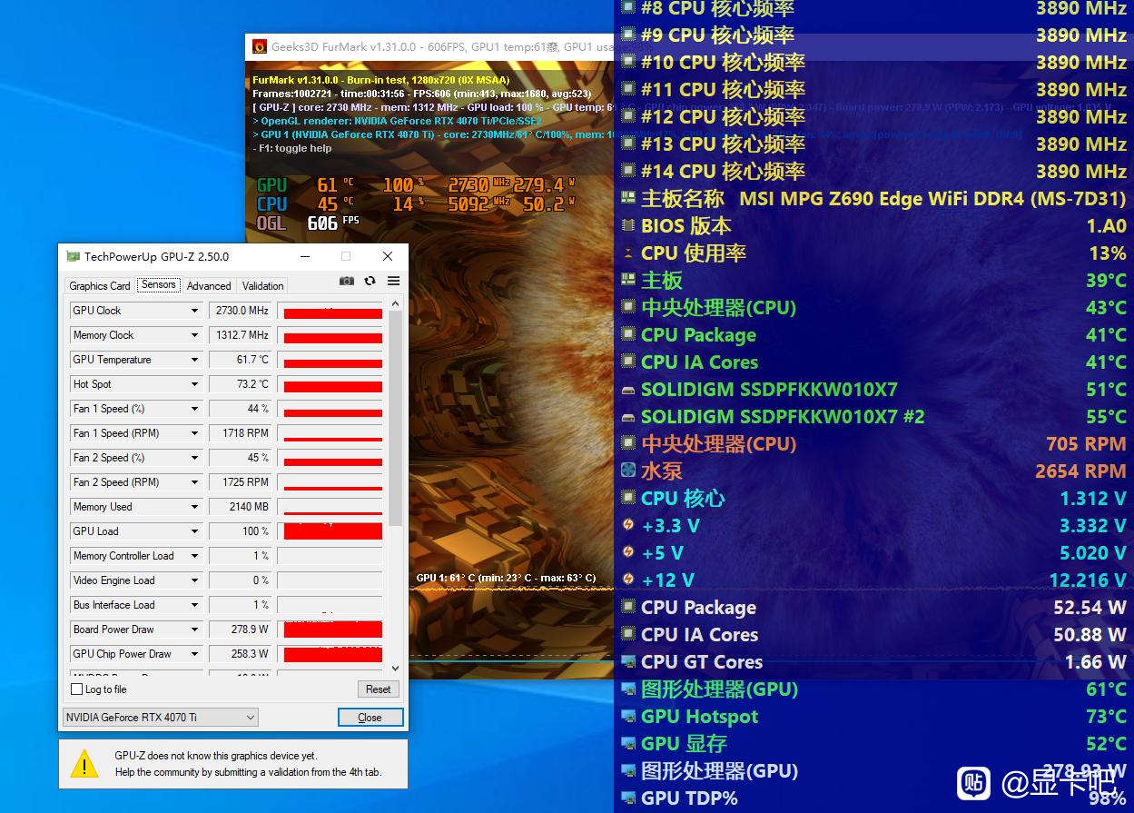Click the 12.216 V value in the overlay
This screenshot has height=813, width=1134.
(1088, 580)
